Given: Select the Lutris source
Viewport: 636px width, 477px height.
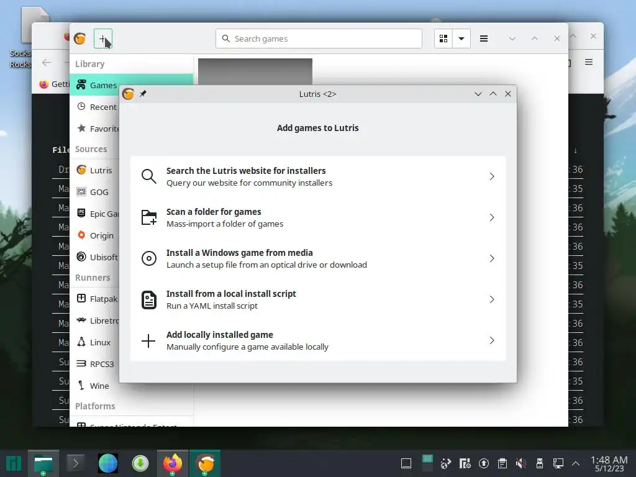Looking at the screenshot, I should point(95,170).
